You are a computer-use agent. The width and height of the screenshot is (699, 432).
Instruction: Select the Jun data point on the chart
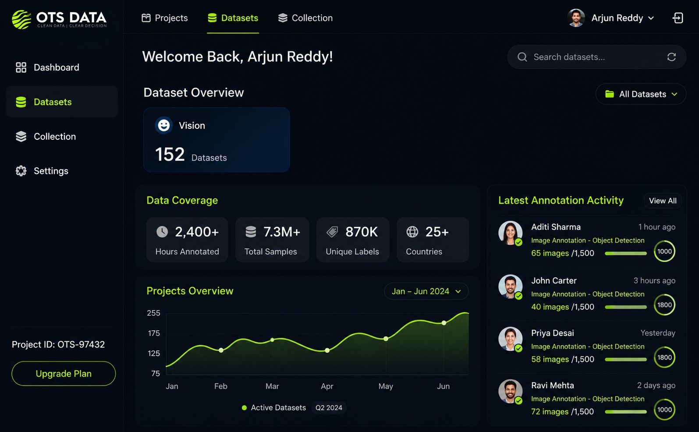point(444,323)
